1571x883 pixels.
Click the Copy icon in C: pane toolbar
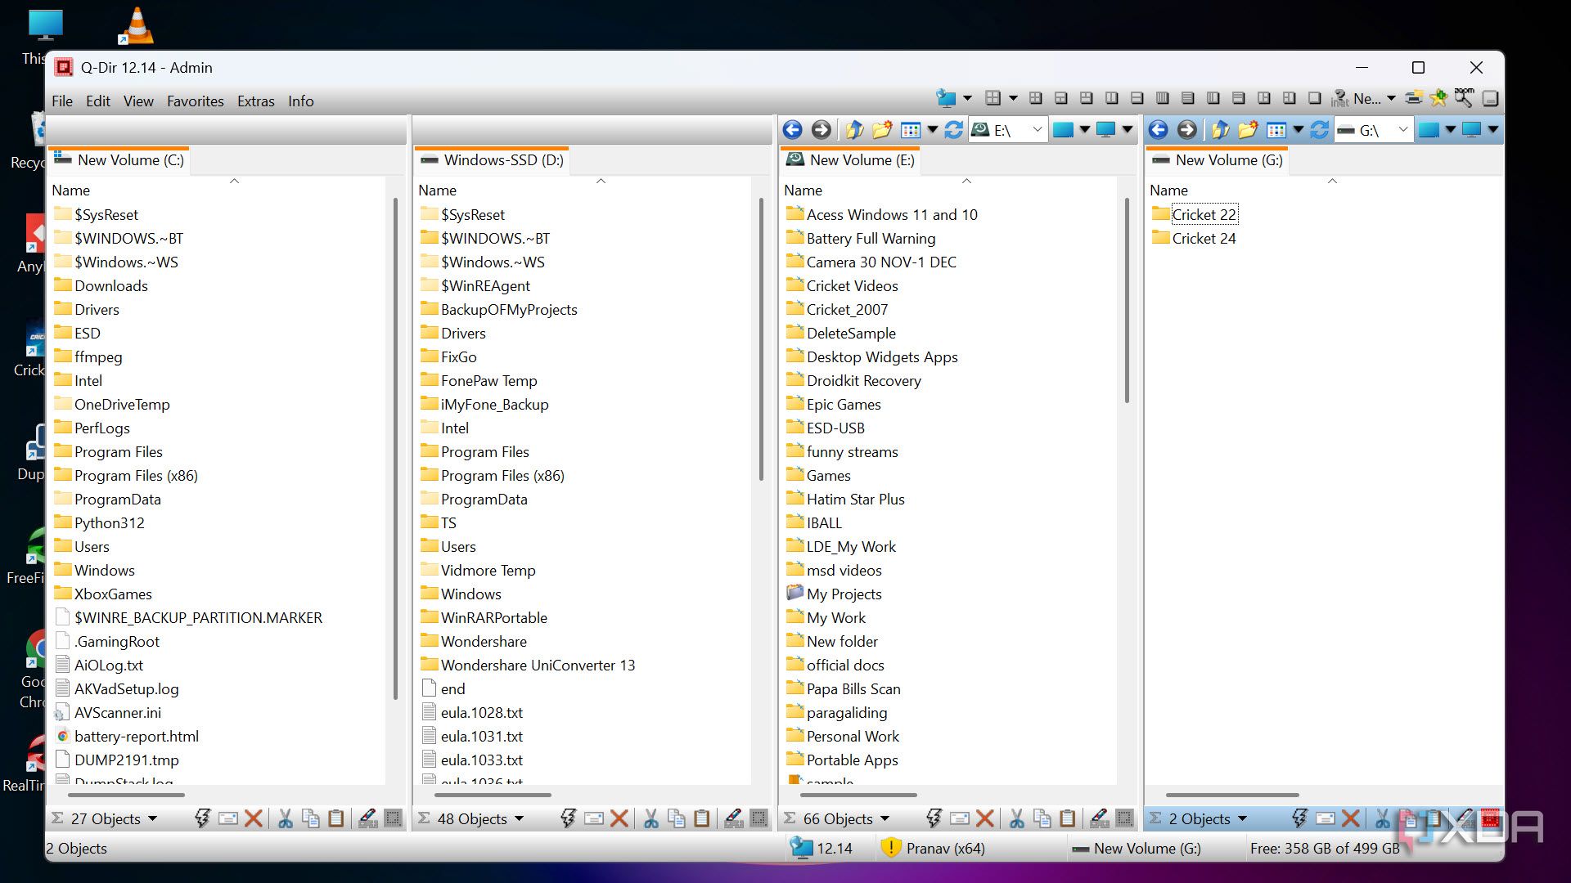(310, 818)
